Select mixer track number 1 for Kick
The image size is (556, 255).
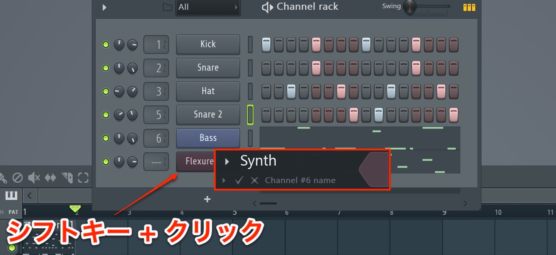(156, 44)
